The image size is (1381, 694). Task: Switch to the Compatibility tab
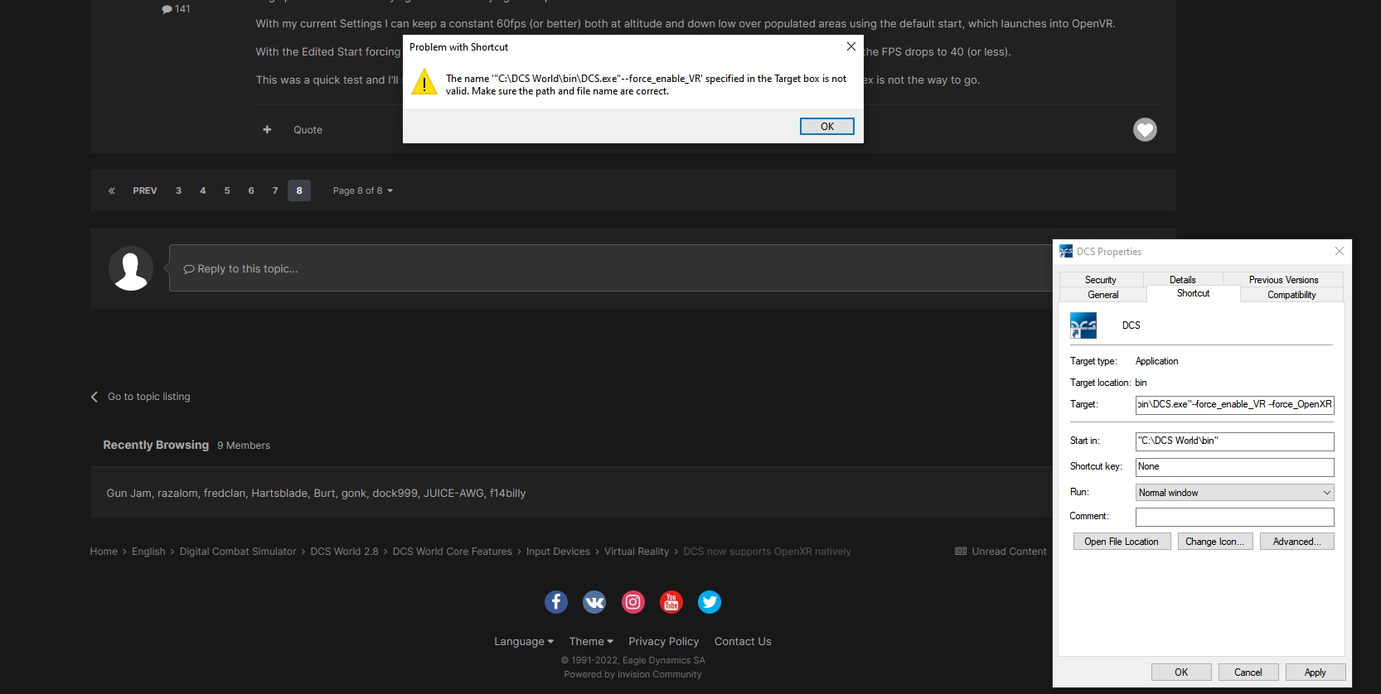(x=1291, y=295)
